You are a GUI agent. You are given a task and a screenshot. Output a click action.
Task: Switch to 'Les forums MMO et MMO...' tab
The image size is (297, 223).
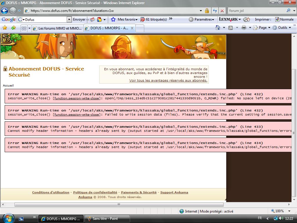pyautogui.click(x=58, y=28)
